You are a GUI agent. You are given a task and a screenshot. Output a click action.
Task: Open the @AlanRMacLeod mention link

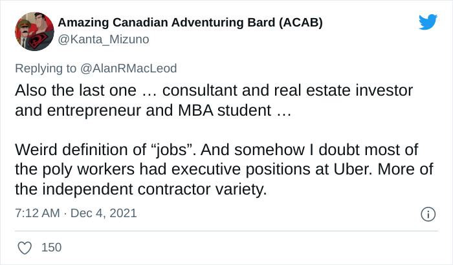click(x=127, y=68)
